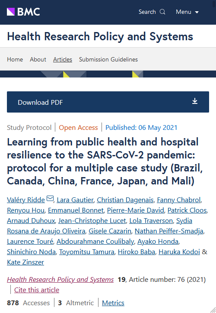Open Submission Guidelines tab

point(108,59)
